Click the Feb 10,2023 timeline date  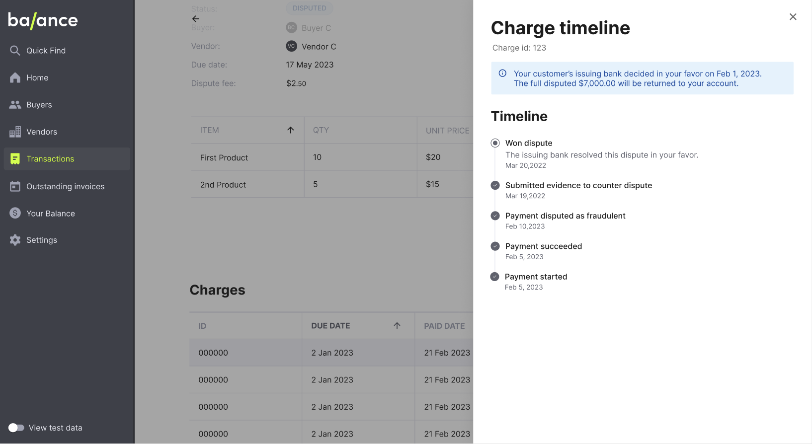click(x=525, y=226)
